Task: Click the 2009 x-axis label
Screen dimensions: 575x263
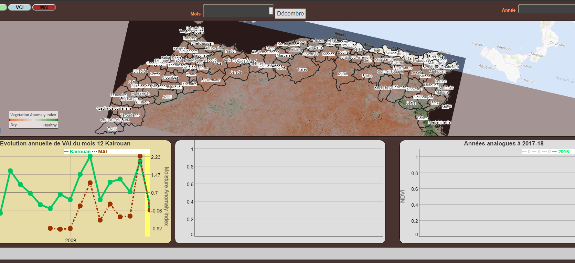Action: point(71,240)
